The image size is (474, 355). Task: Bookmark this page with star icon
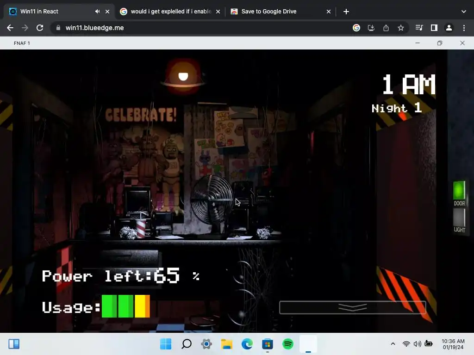click(401, 28)
